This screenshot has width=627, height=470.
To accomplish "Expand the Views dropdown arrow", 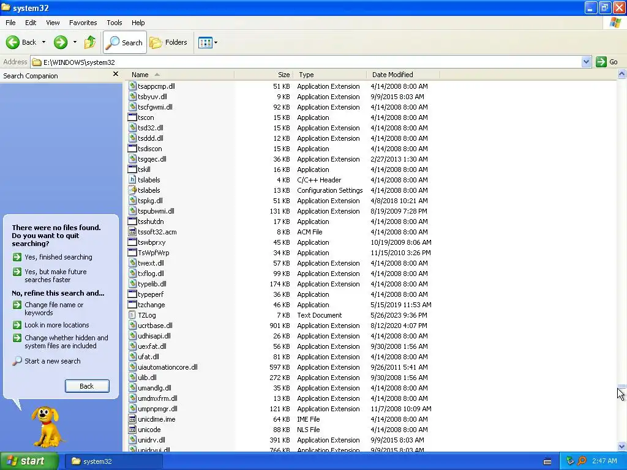I will 216,42.
